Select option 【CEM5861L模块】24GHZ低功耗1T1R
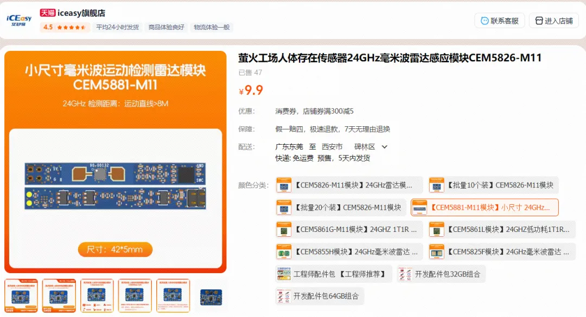Viewport: 586px width, 317px height. tap(501, 230)
